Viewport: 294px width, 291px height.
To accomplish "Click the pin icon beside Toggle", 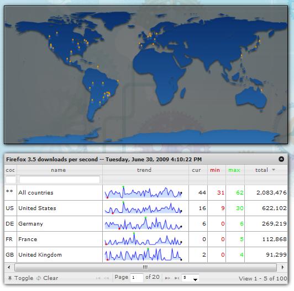I will click(x=10, y=278).
